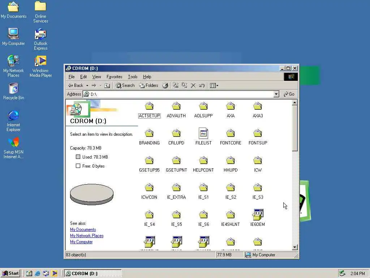Open the File menu
Screen dimensions: 370x278
(72, 77)
